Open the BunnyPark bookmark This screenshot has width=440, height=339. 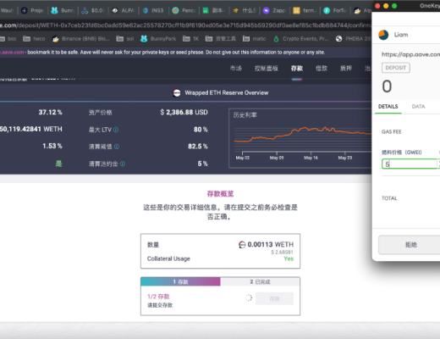point(158,38)
